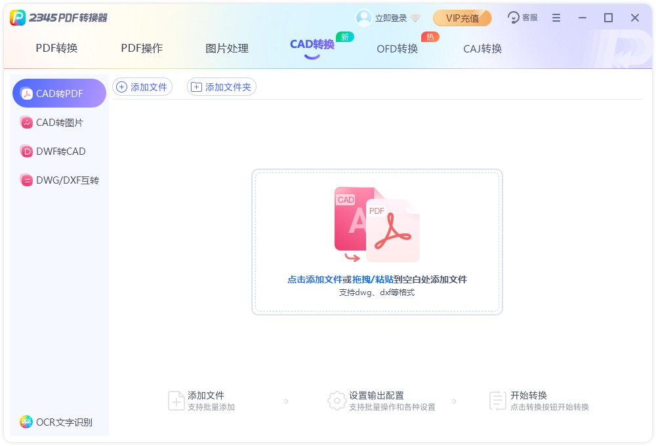Viewport: 656px width, 446px height.
Task: Select the CAD转PDF sidebar item
Action: click(x=60, y=93)
